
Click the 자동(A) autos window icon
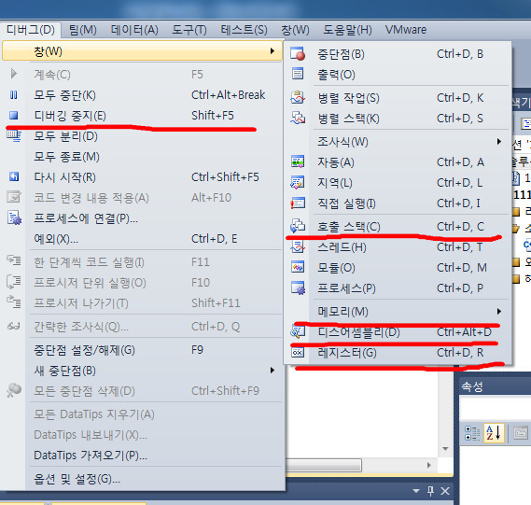pyautogui.click(x=298, y=161)
